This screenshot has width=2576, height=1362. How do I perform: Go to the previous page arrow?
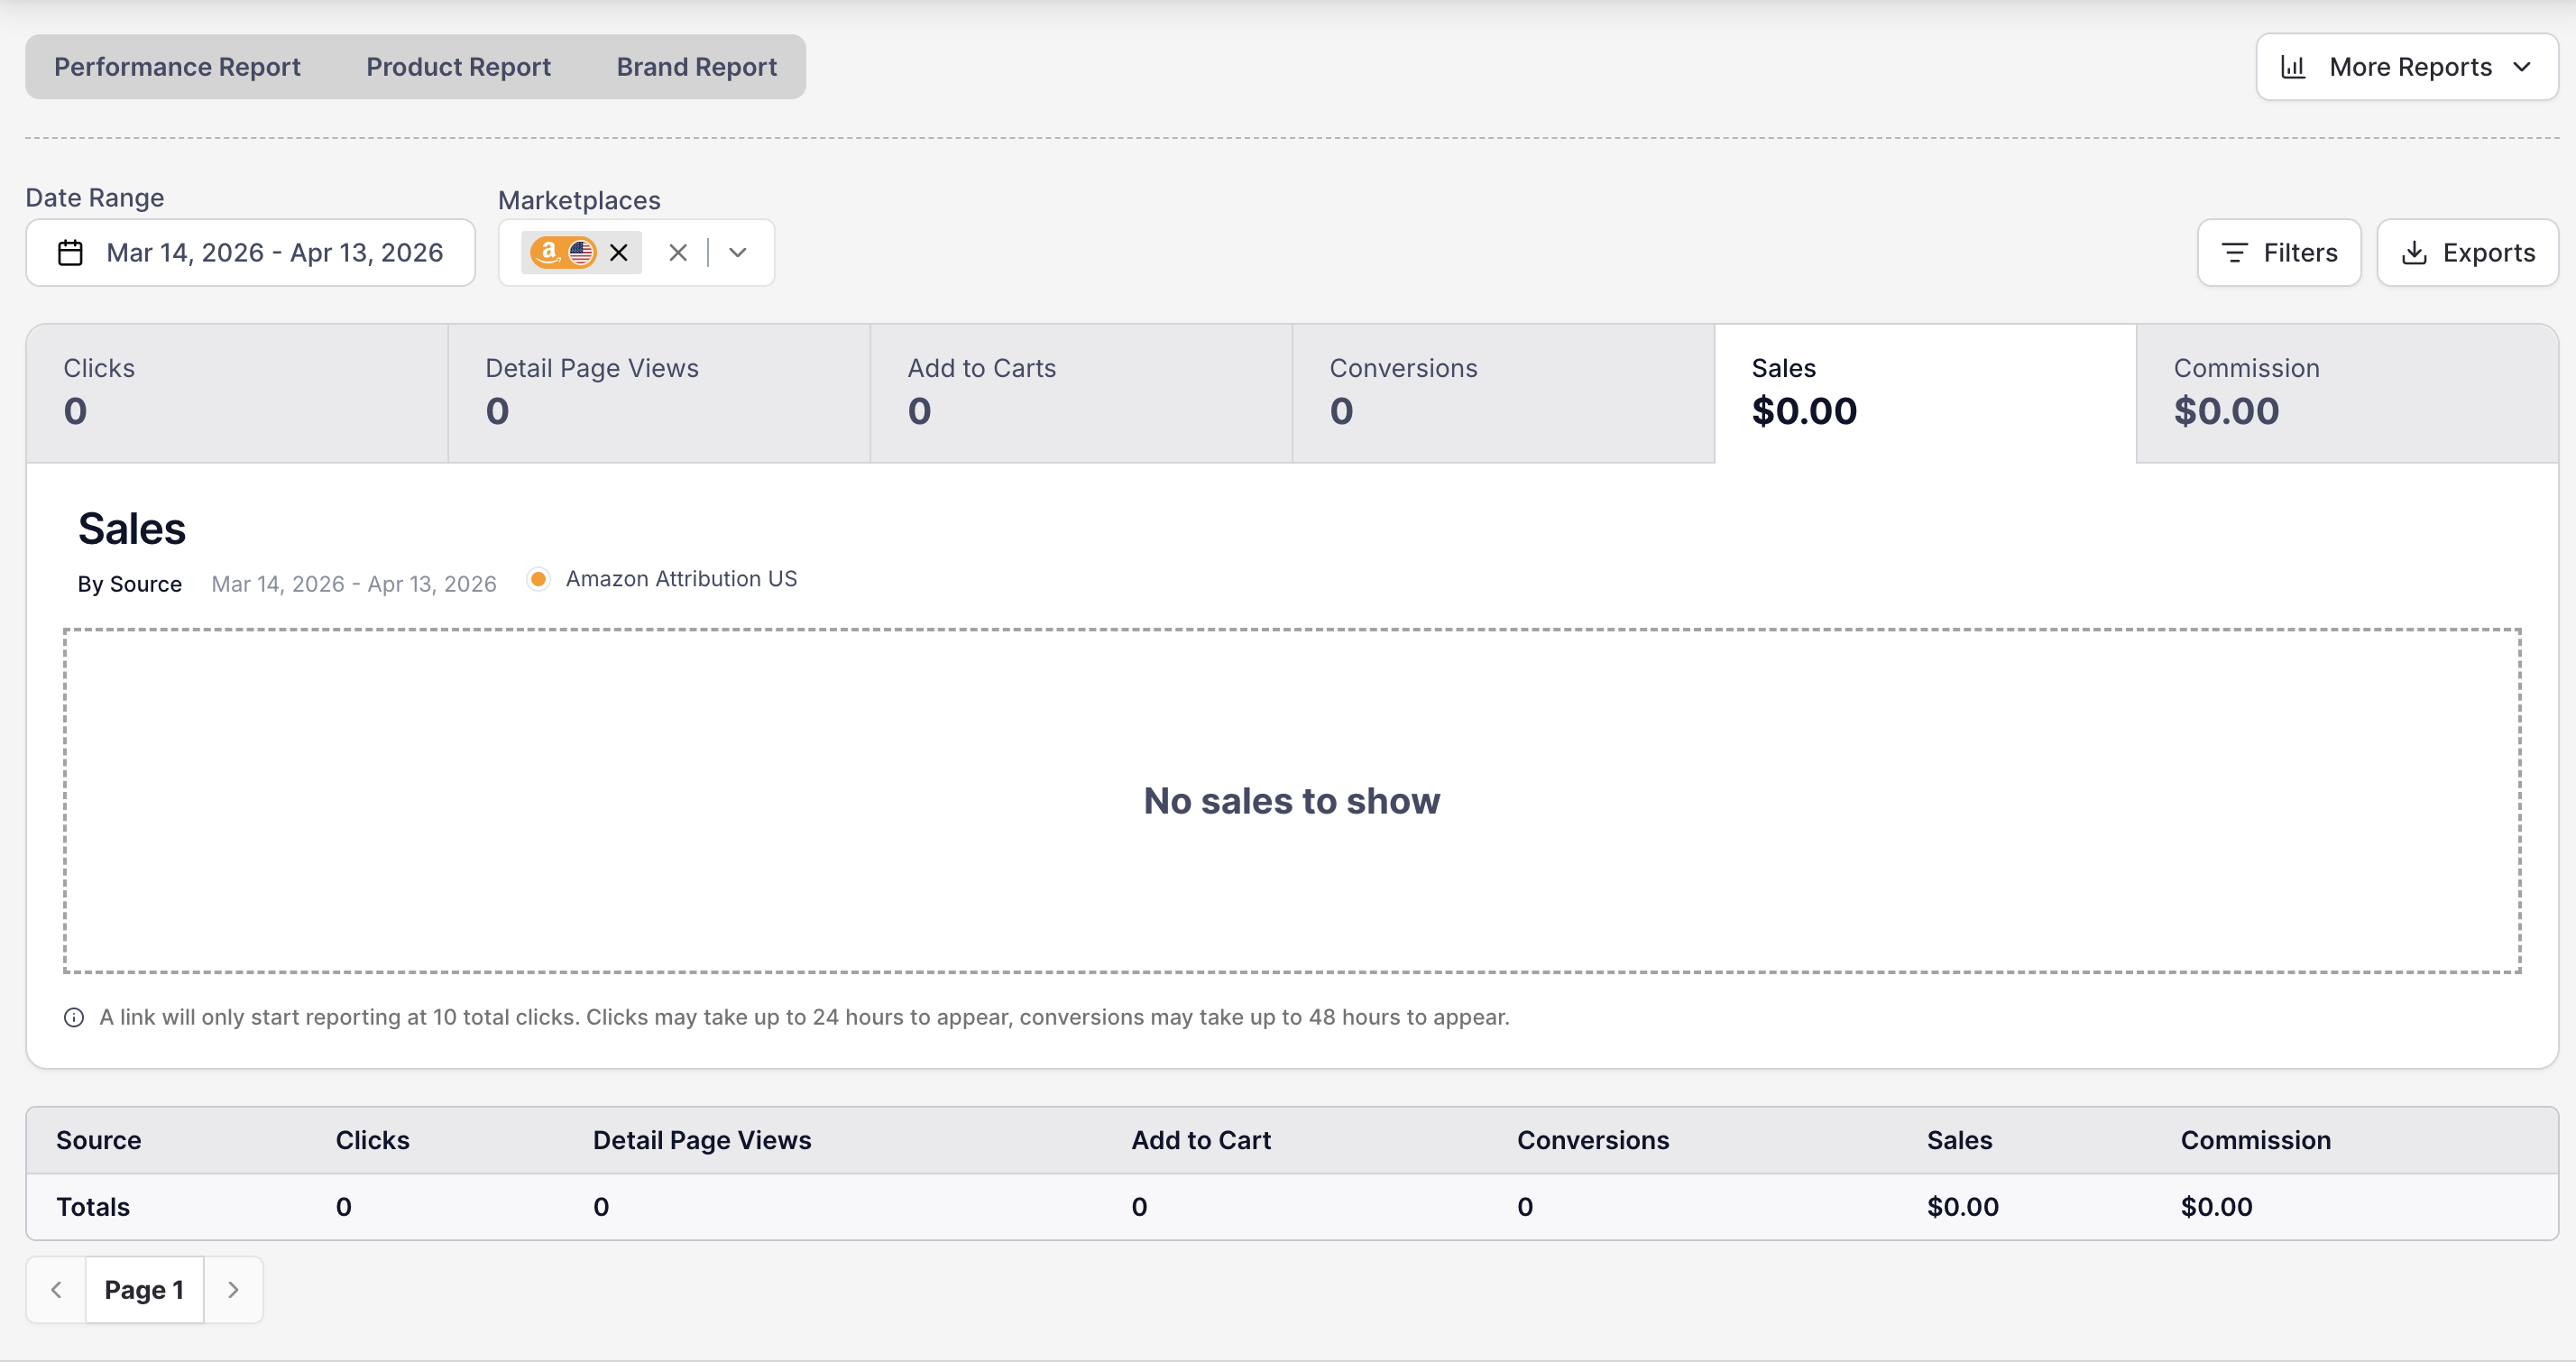pos(56,1290)
